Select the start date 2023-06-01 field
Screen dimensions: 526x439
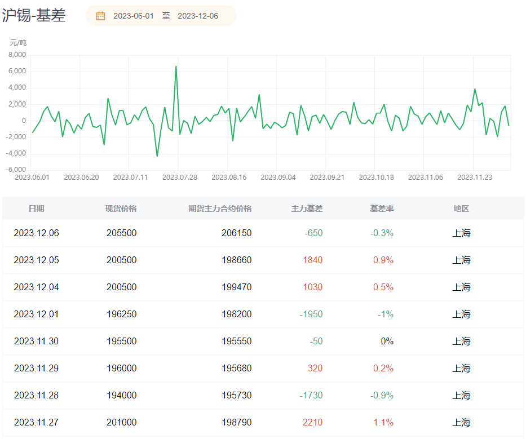point(134,16)
